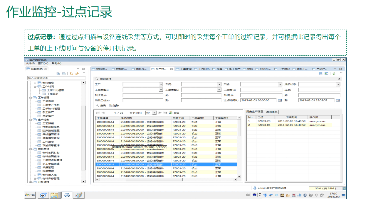Viewport: 376px width, 211px height.
Task: Click the expand-all icon in 功能导航 toolbar
Action: 58,74
